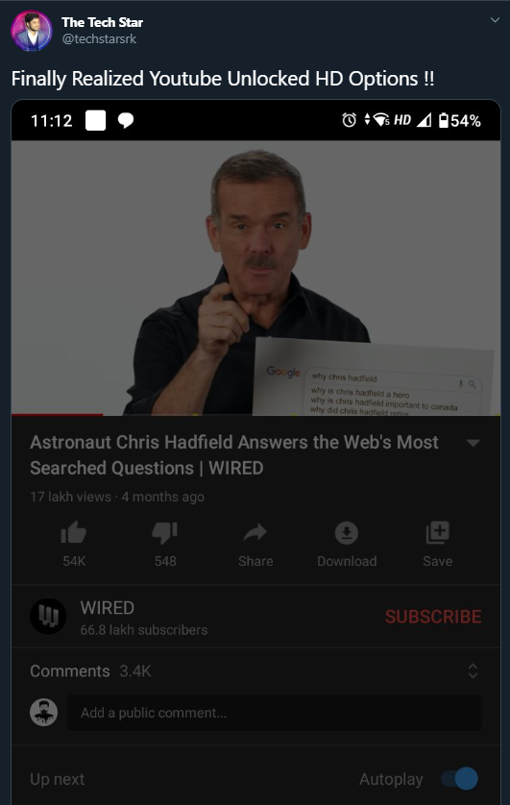
Task: Open the @techstarsrk handle link
Action: tap(99, 39)
